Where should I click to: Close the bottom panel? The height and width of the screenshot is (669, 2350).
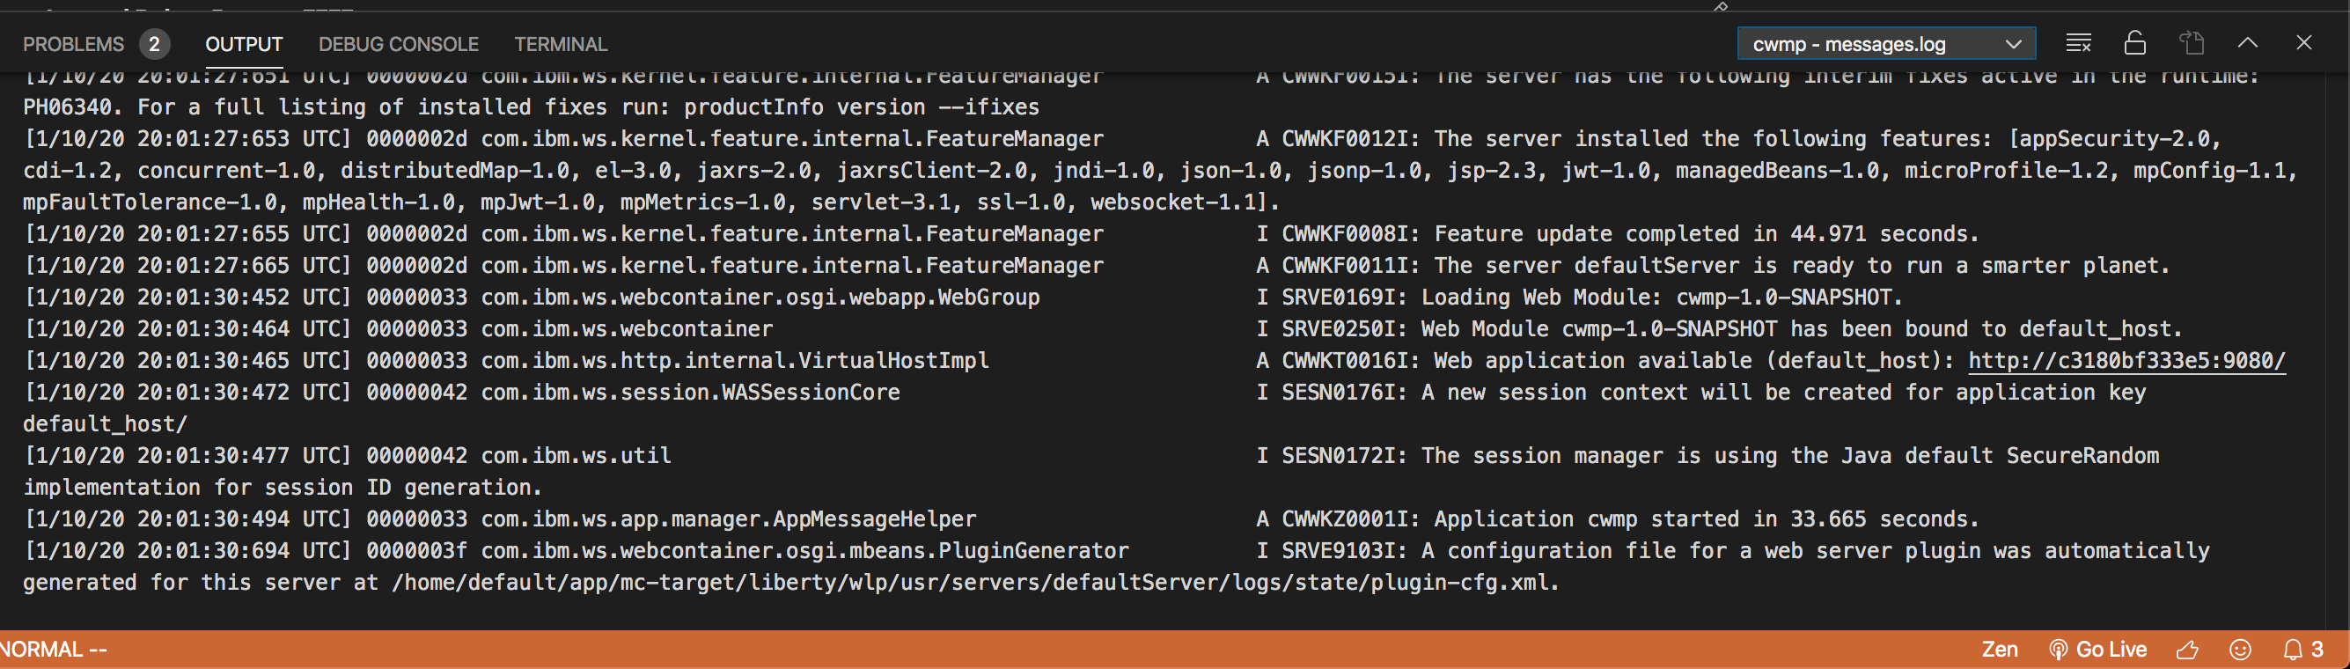[2303, 43]
